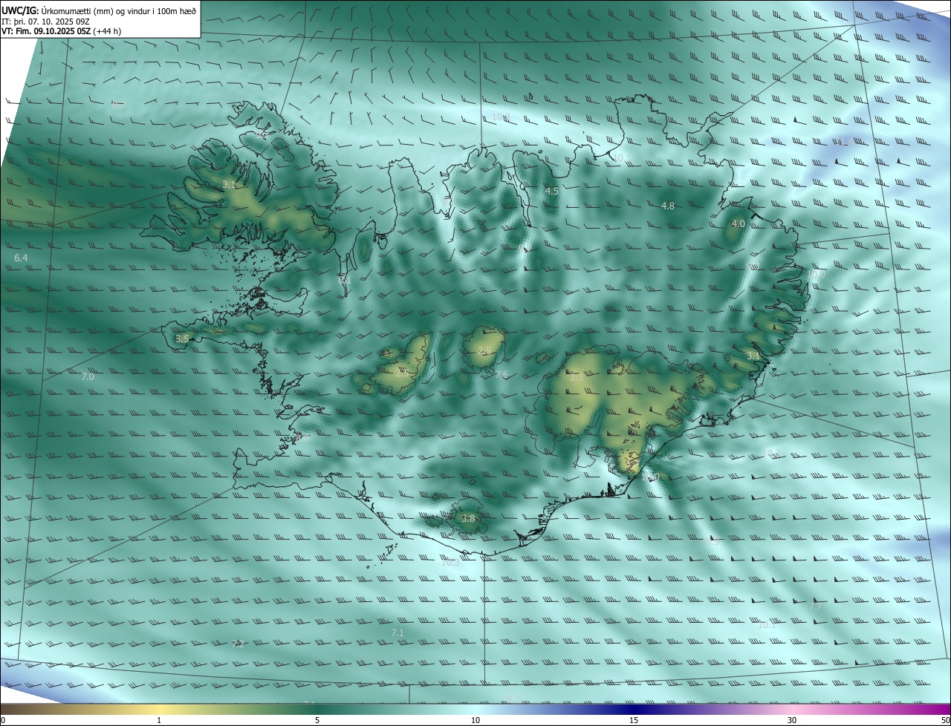Click the 10.3 value off the south coast
The width and height of the screenshot is (951, 726).
[451, 563]
